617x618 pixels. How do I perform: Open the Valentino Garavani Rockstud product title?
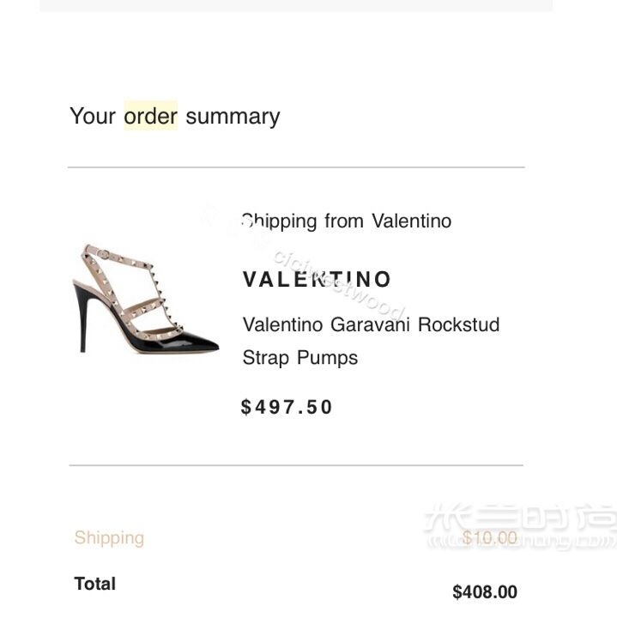[x=371, y=324]
